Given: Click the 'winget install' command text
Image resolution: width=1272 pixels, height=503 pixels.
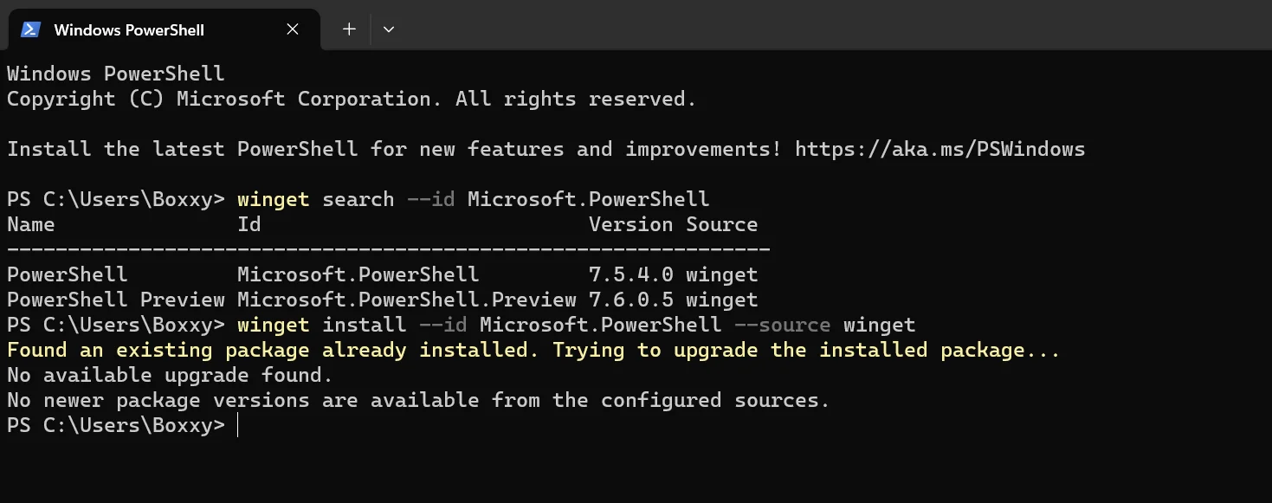Looking at the screenshot, I should point(322,326).
